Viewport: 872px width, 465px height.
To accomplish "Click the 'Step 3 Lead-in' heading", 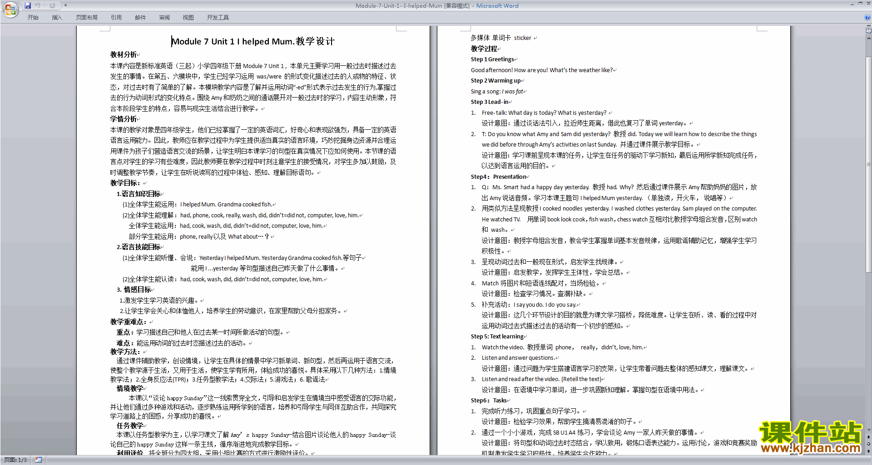I will [490, 102].
